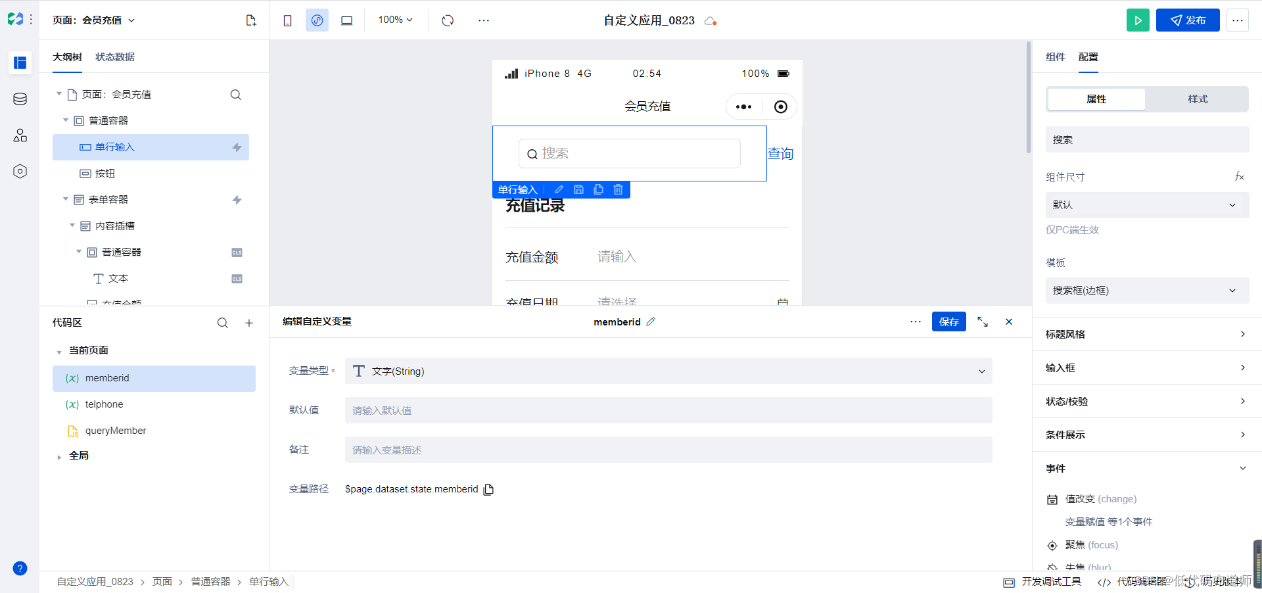Open the 变量类型 dropdown

coord(668,371)
